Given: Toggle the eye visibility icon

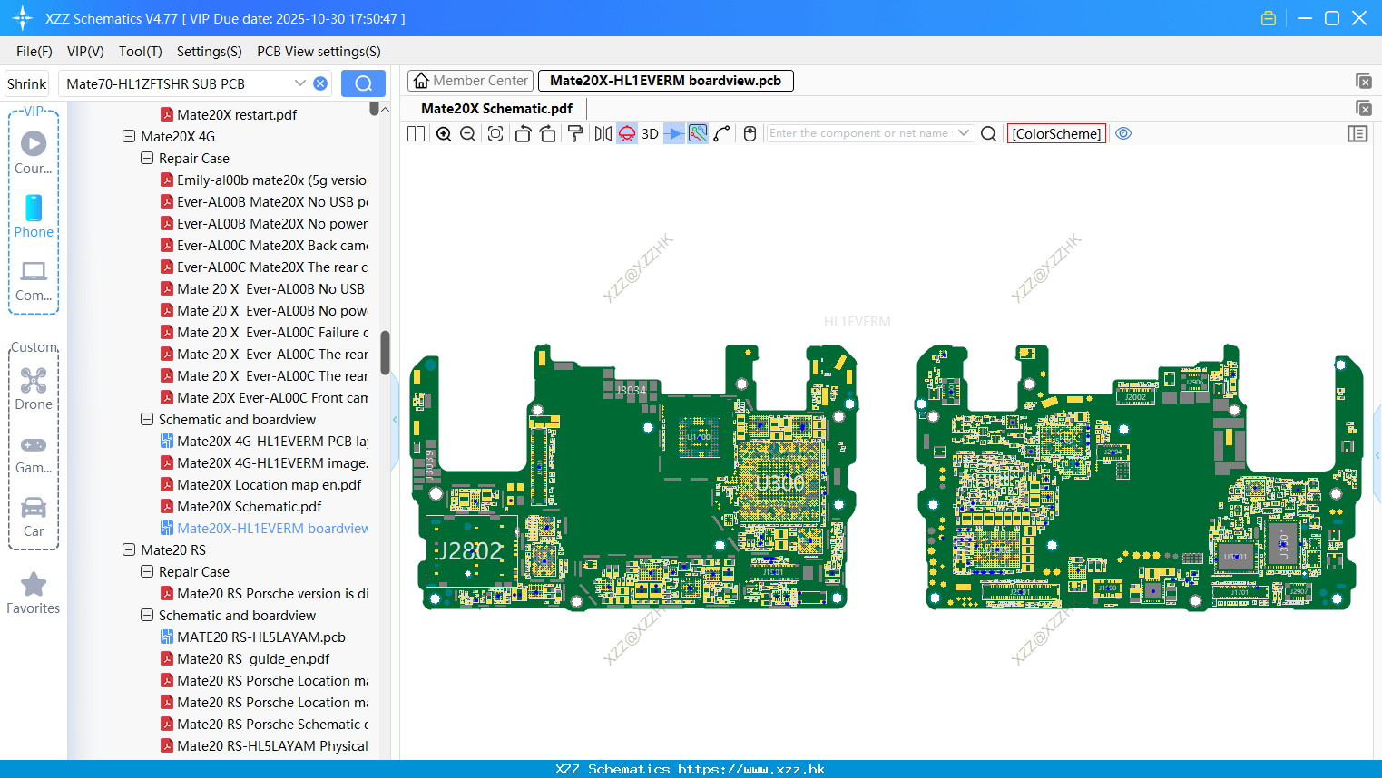Looking at the screenshot, I should point(1123,133).
